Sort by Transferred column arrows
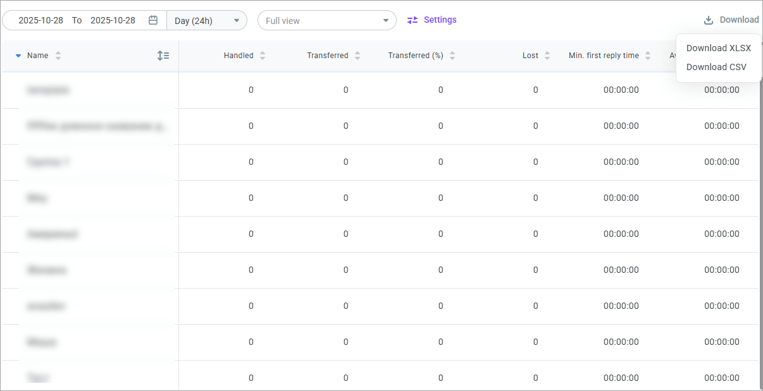This screenshot has height=391, width=763. pyautogui.click(x=357, y=56)
